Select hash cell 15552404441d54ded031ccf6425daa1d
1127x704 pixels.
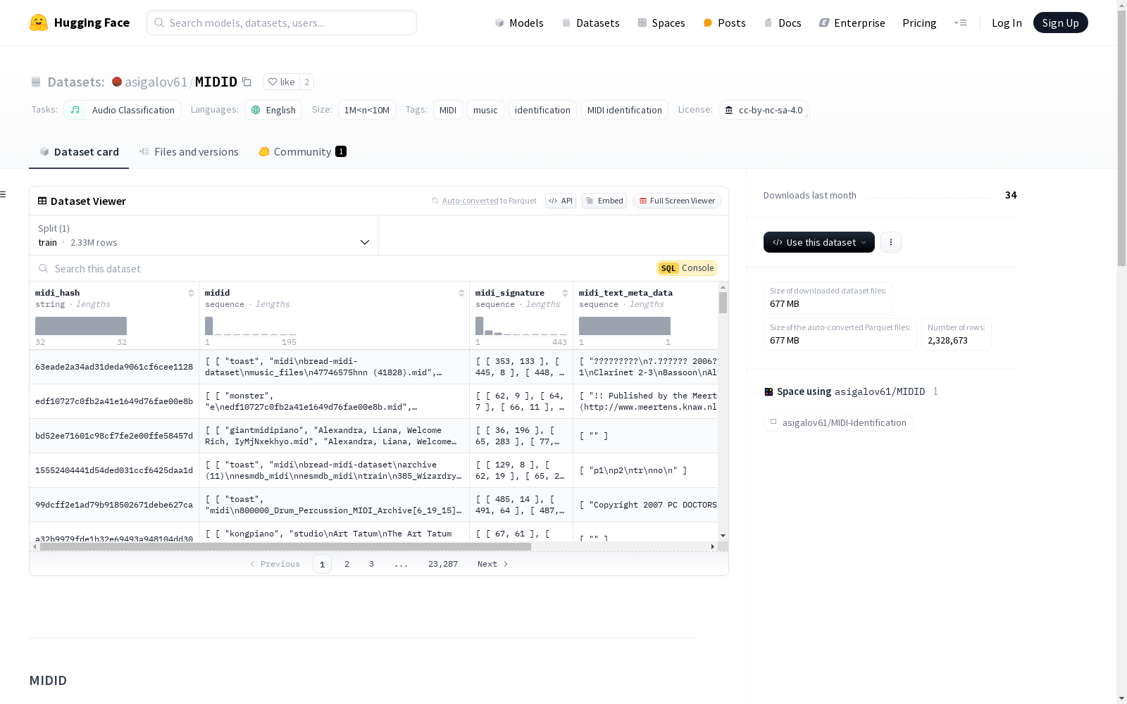[114, 470]
